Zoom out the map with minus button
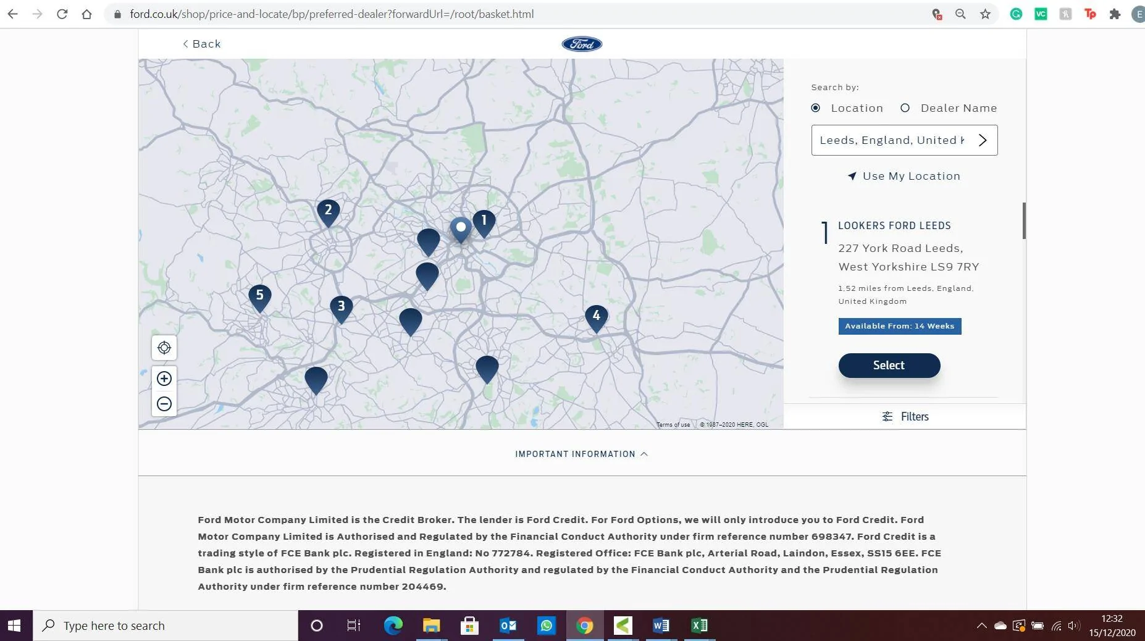Viewport: 1145px width, 641px height. [164, 404]
